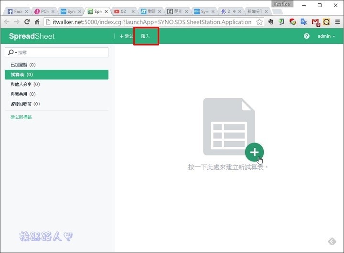Select 已加星號 starred category
This screenshot has height=253, width=344.
tap(23, 65)
